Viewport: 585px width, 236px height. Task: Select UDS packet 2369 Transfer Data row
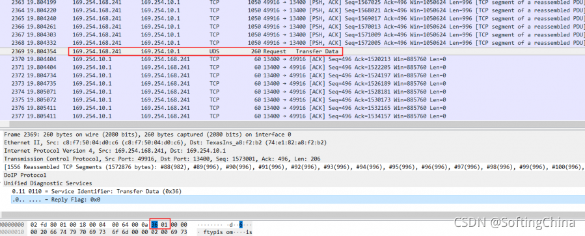coord(293,51)
